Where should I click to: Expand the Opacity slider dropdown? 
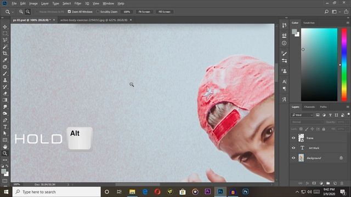click(x=348, y=122)
